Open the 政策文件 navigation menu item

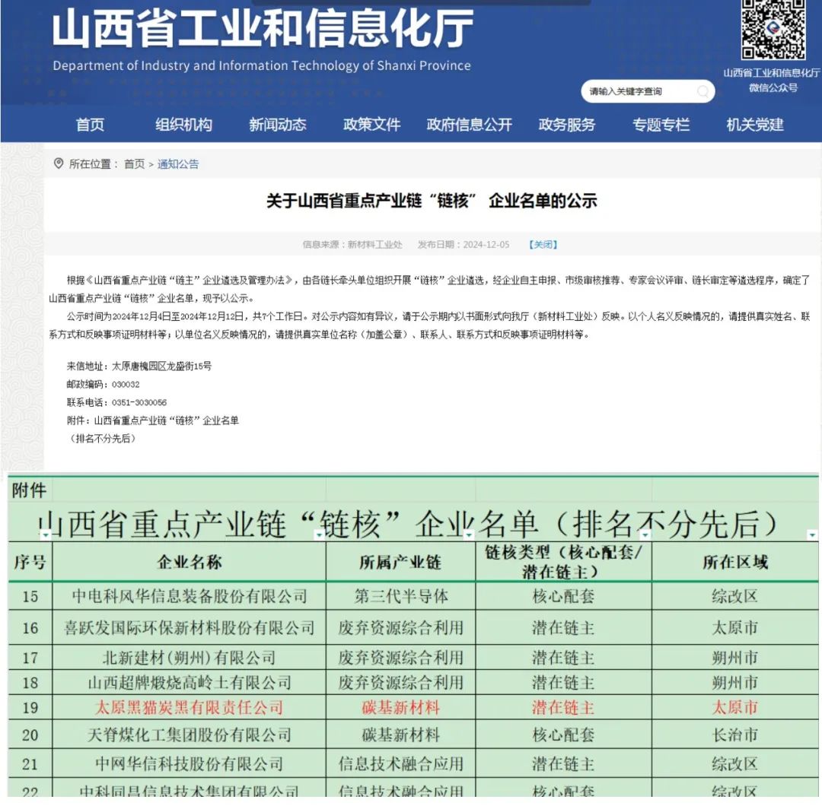(371, 126)
